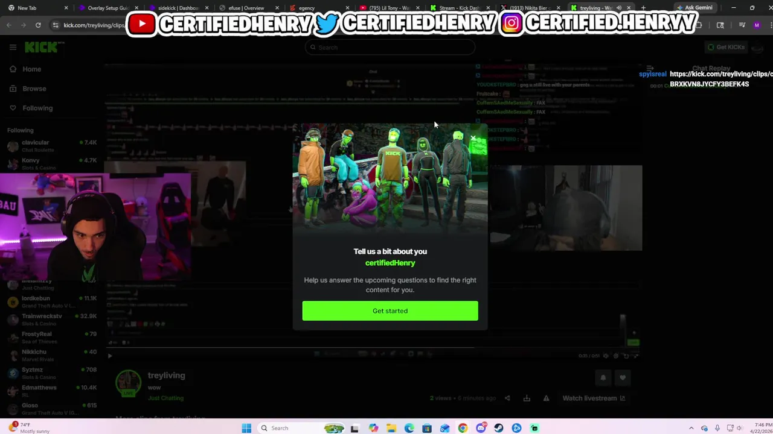Go to Home in Kick sidebar
Image resolution: width=773 pixels, height=434 pixels.
click(26, 69)
